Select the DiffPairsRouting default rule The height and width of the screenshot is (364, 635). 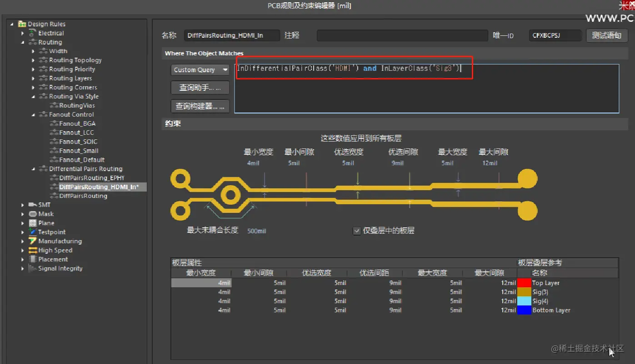(x=83, y=196)
